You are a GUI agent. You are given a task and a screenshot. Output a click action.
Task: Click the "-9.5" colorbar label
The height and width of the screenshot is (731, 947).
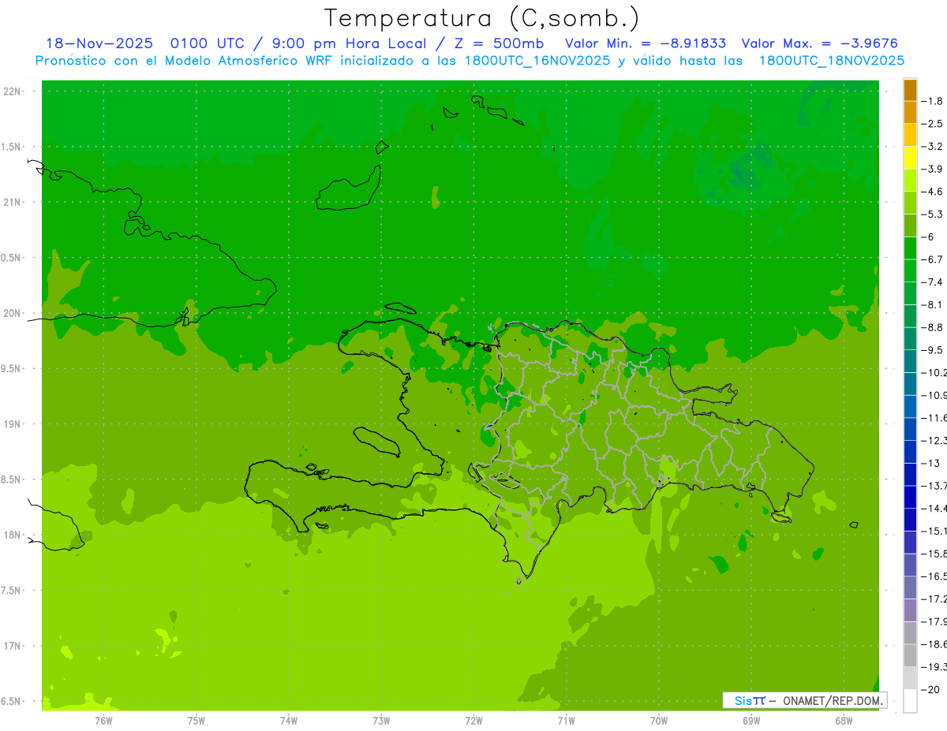coord(933,350)
